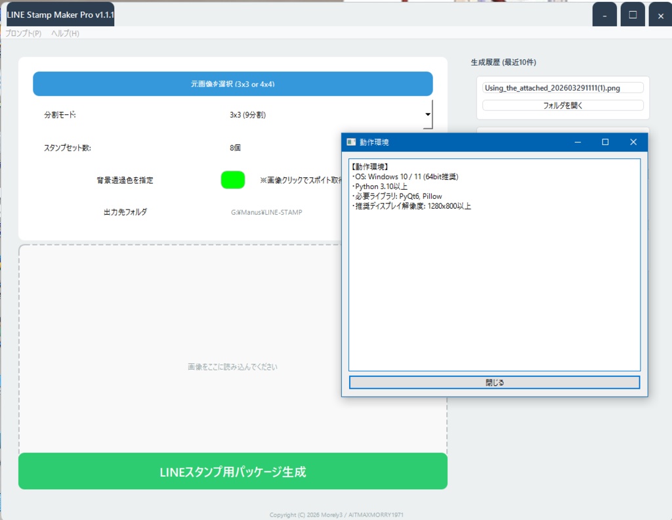This screenshot has width=672, height=520.
Task: Click the 動作環境 dialog title bar icon
Action: (352, 142)
